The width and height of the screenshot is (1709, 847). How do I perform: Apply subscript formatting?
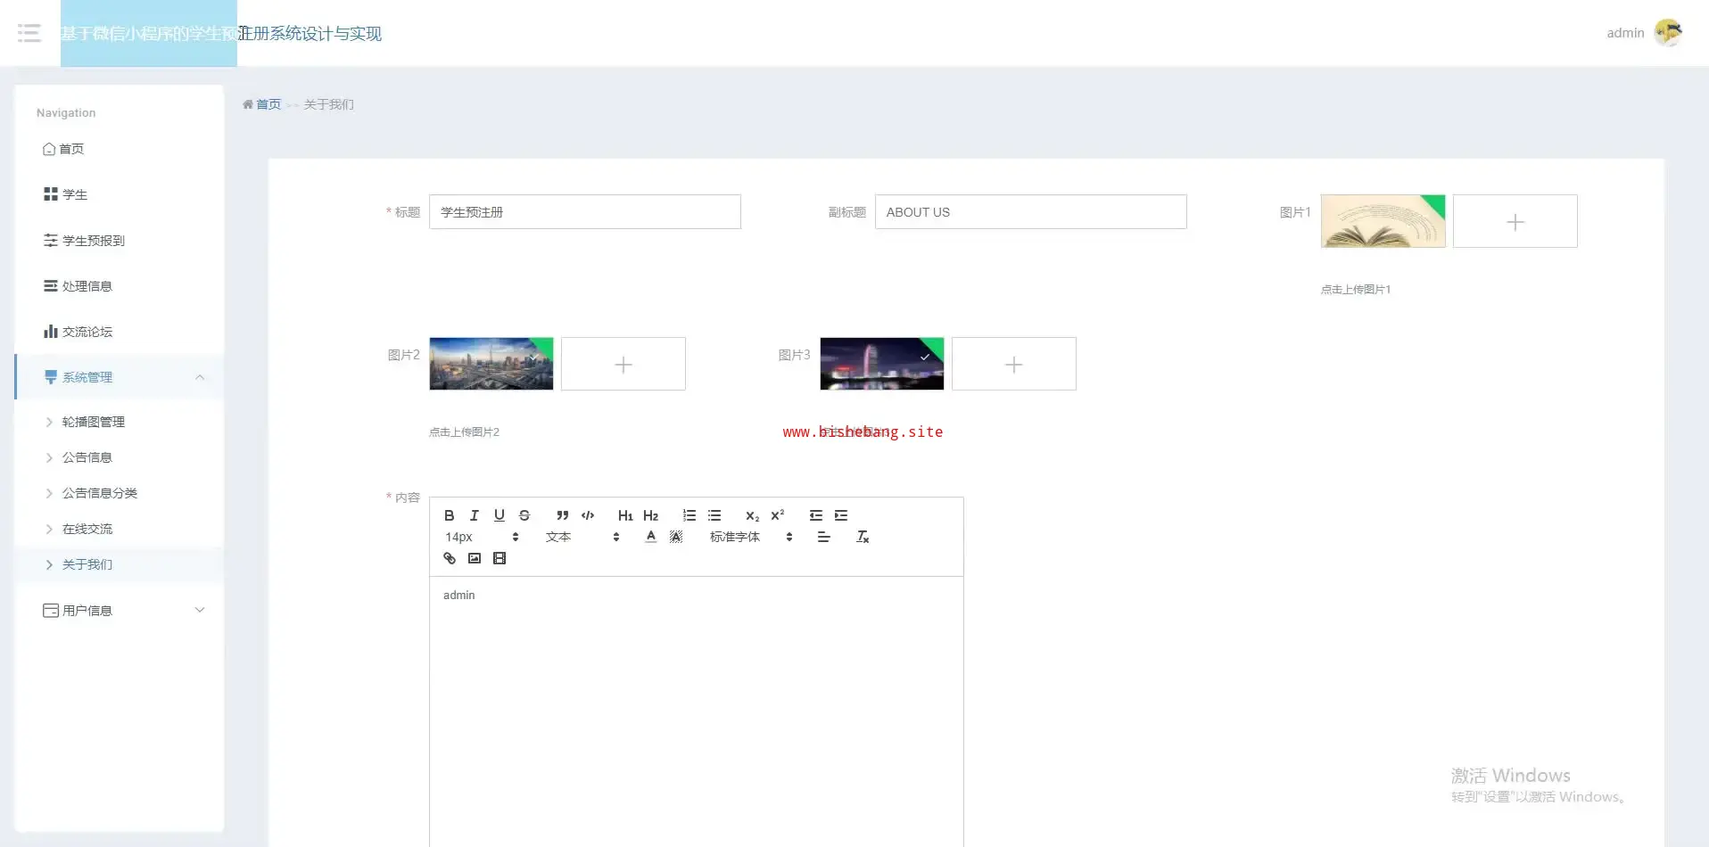752,515
